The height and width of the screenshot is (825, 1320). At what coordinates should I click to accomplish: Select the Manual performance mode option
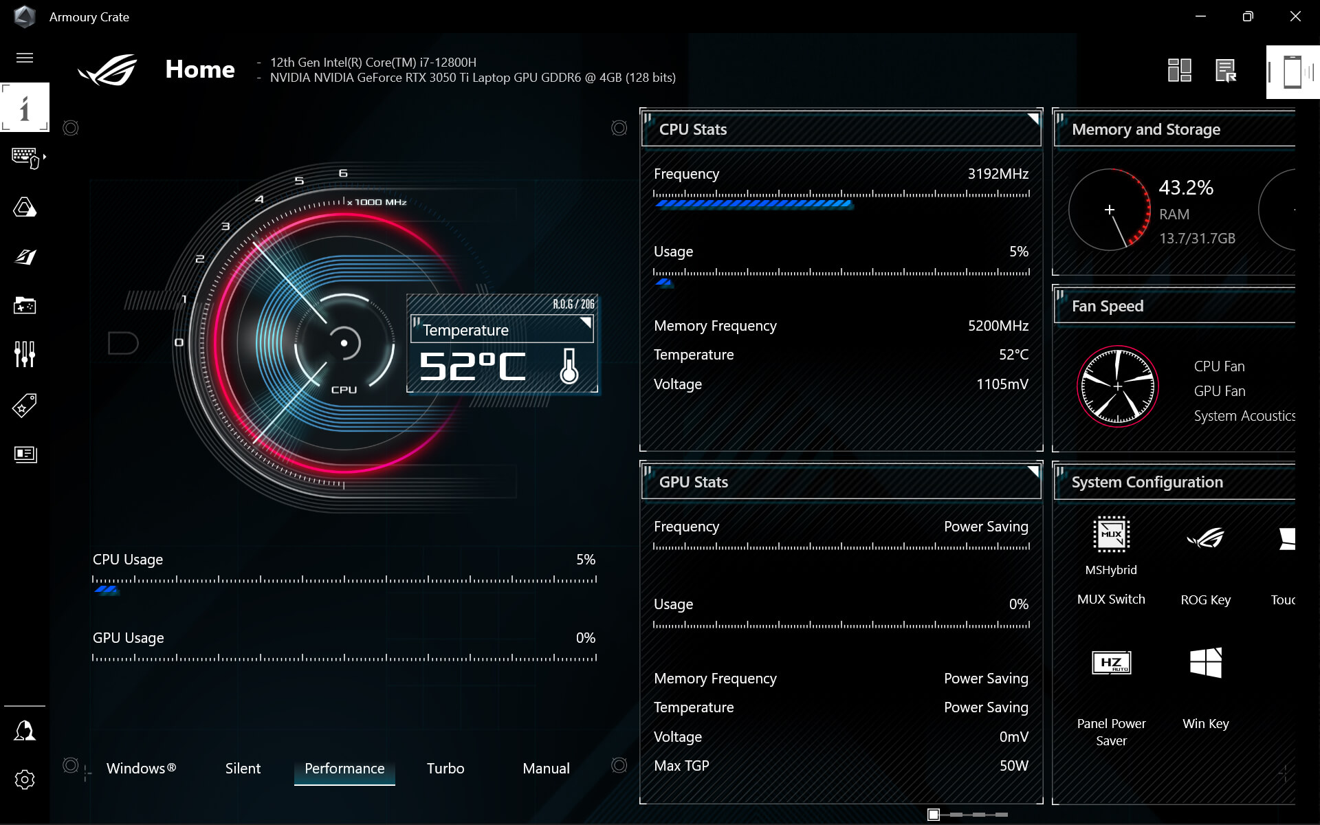[544, 768]
